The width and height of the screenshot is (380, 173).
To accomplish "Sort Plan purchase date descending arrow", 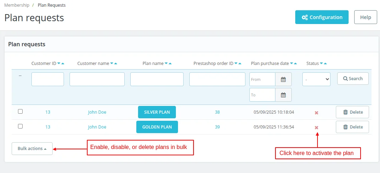I will [292, 64].
